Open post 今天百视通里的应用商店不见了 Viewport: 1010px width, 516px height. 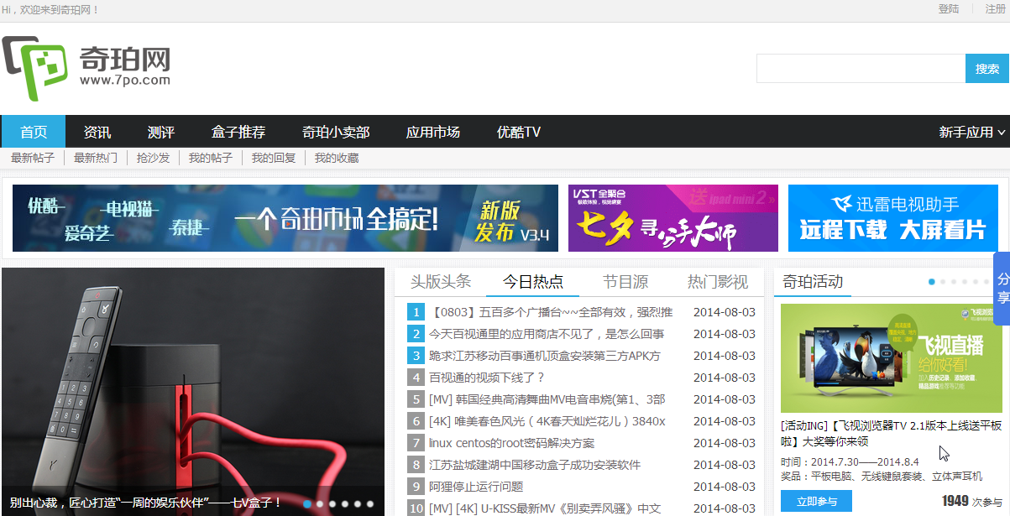[547, 334]
